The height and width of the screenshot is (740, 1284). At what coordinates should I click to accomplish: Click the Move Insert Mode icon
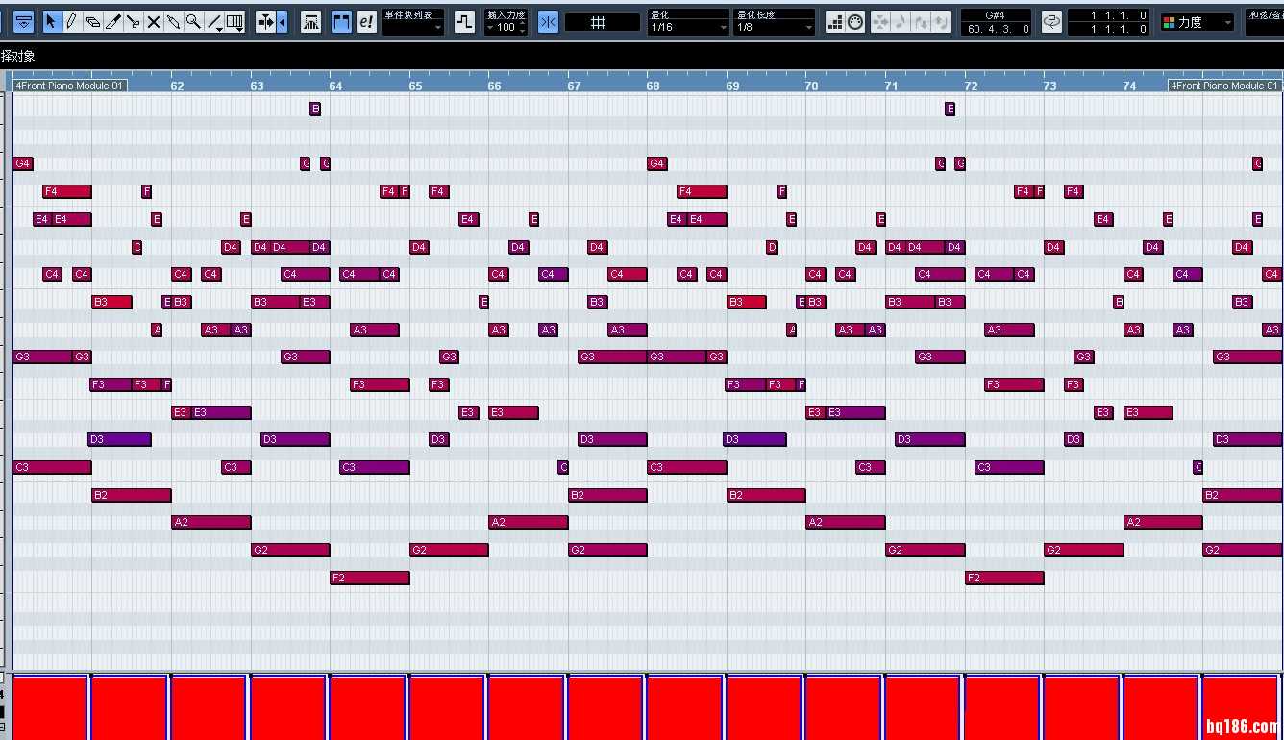(880, 21)
